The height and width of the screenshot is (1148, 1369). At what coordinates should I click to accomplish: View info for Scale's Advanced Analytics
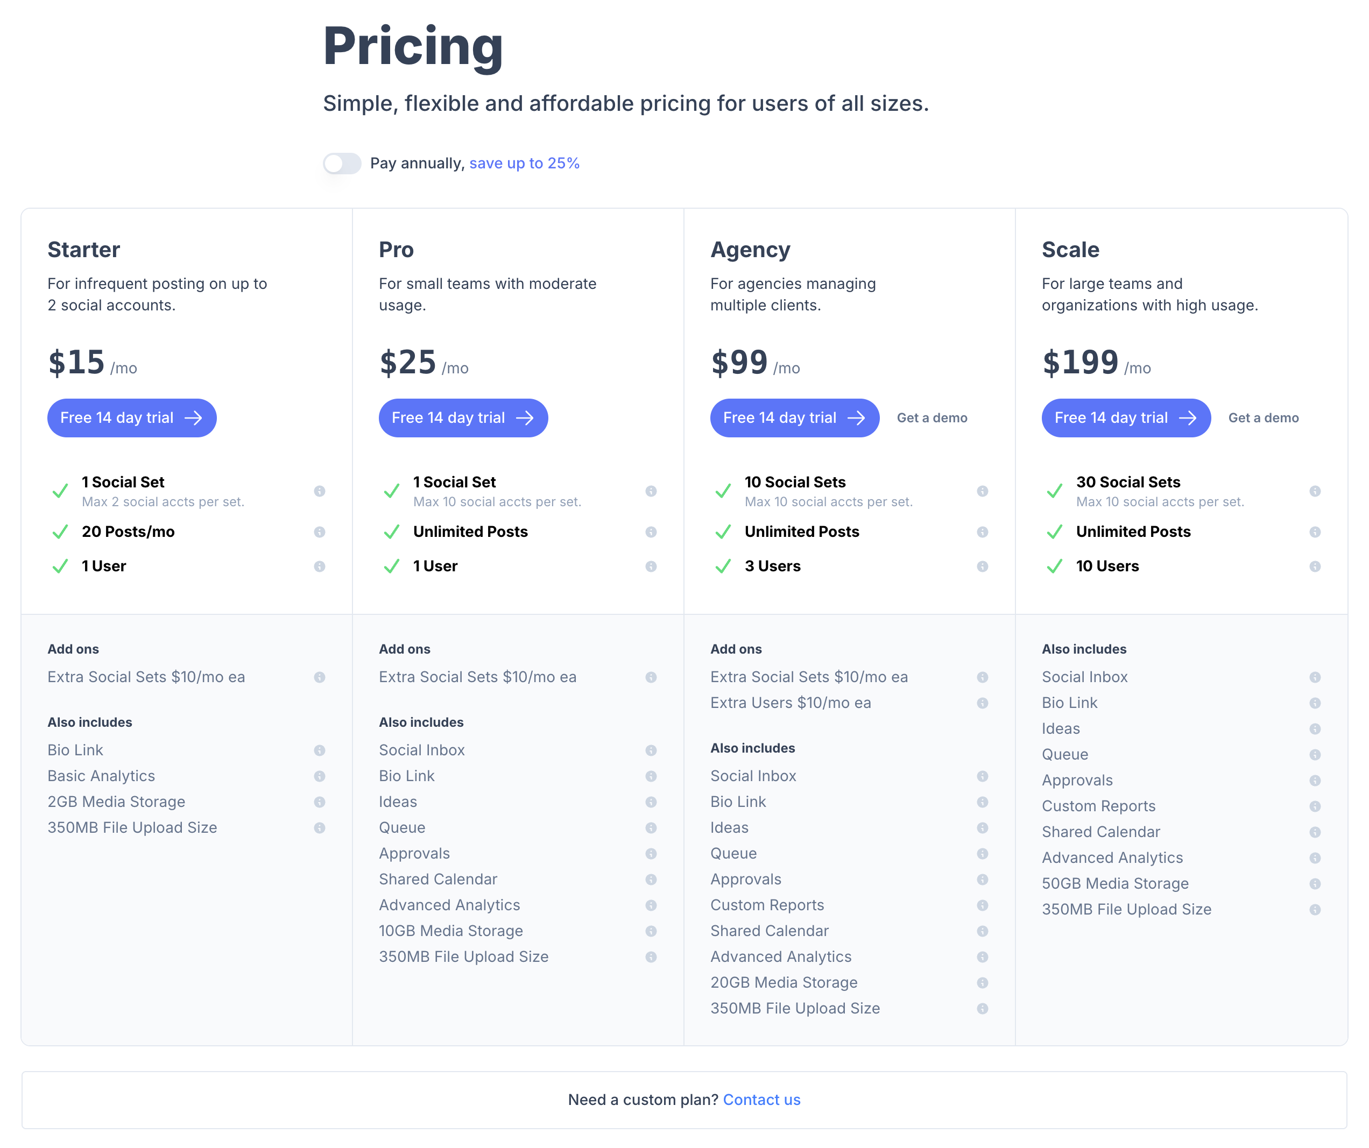(x=1315, y=858)
